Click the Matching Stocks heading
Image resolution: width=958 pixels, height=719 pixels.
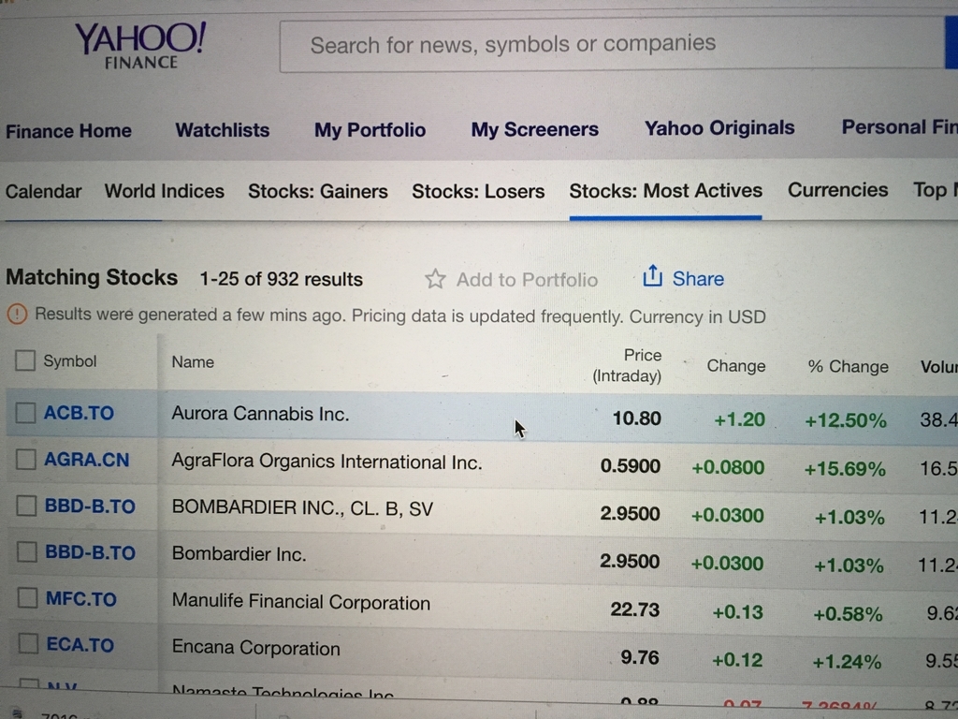coord(92,277)
